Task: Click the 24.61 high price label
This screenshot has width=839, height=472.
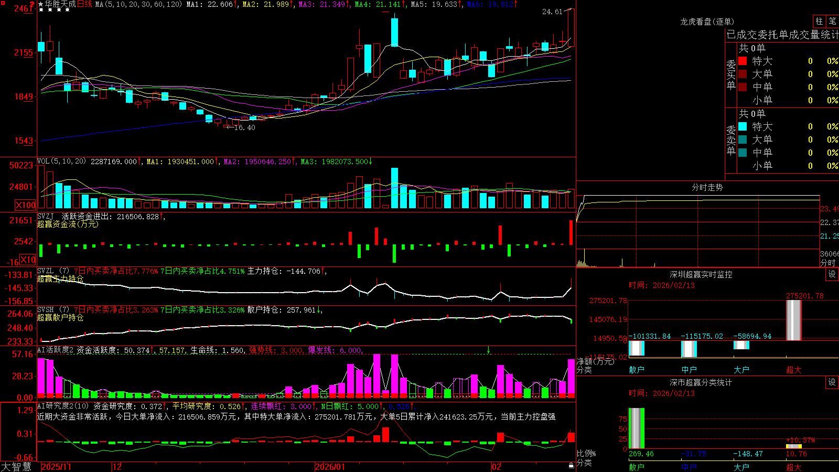Action: pos(552,12)
